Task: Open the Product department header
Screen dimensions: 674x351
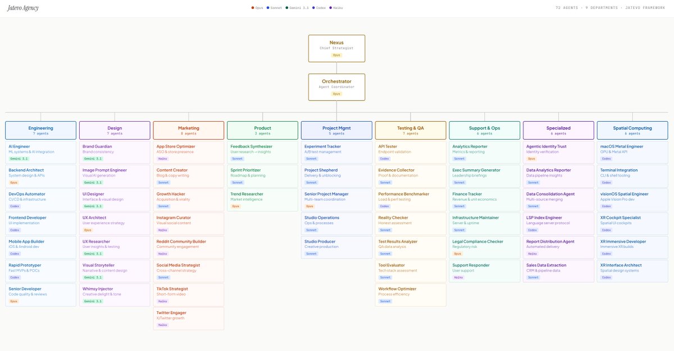Action: coord(262,130)
